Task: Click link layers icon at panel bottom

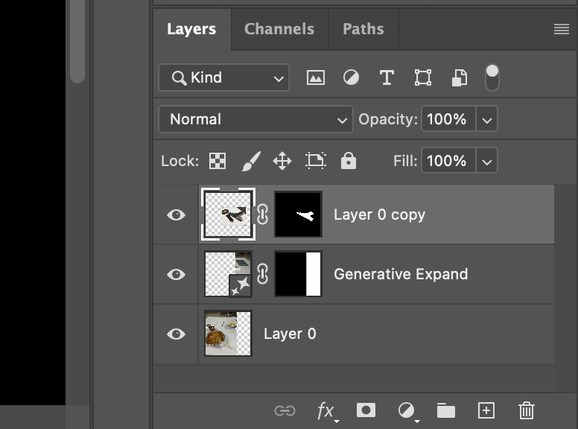Action: click(285, 410)
